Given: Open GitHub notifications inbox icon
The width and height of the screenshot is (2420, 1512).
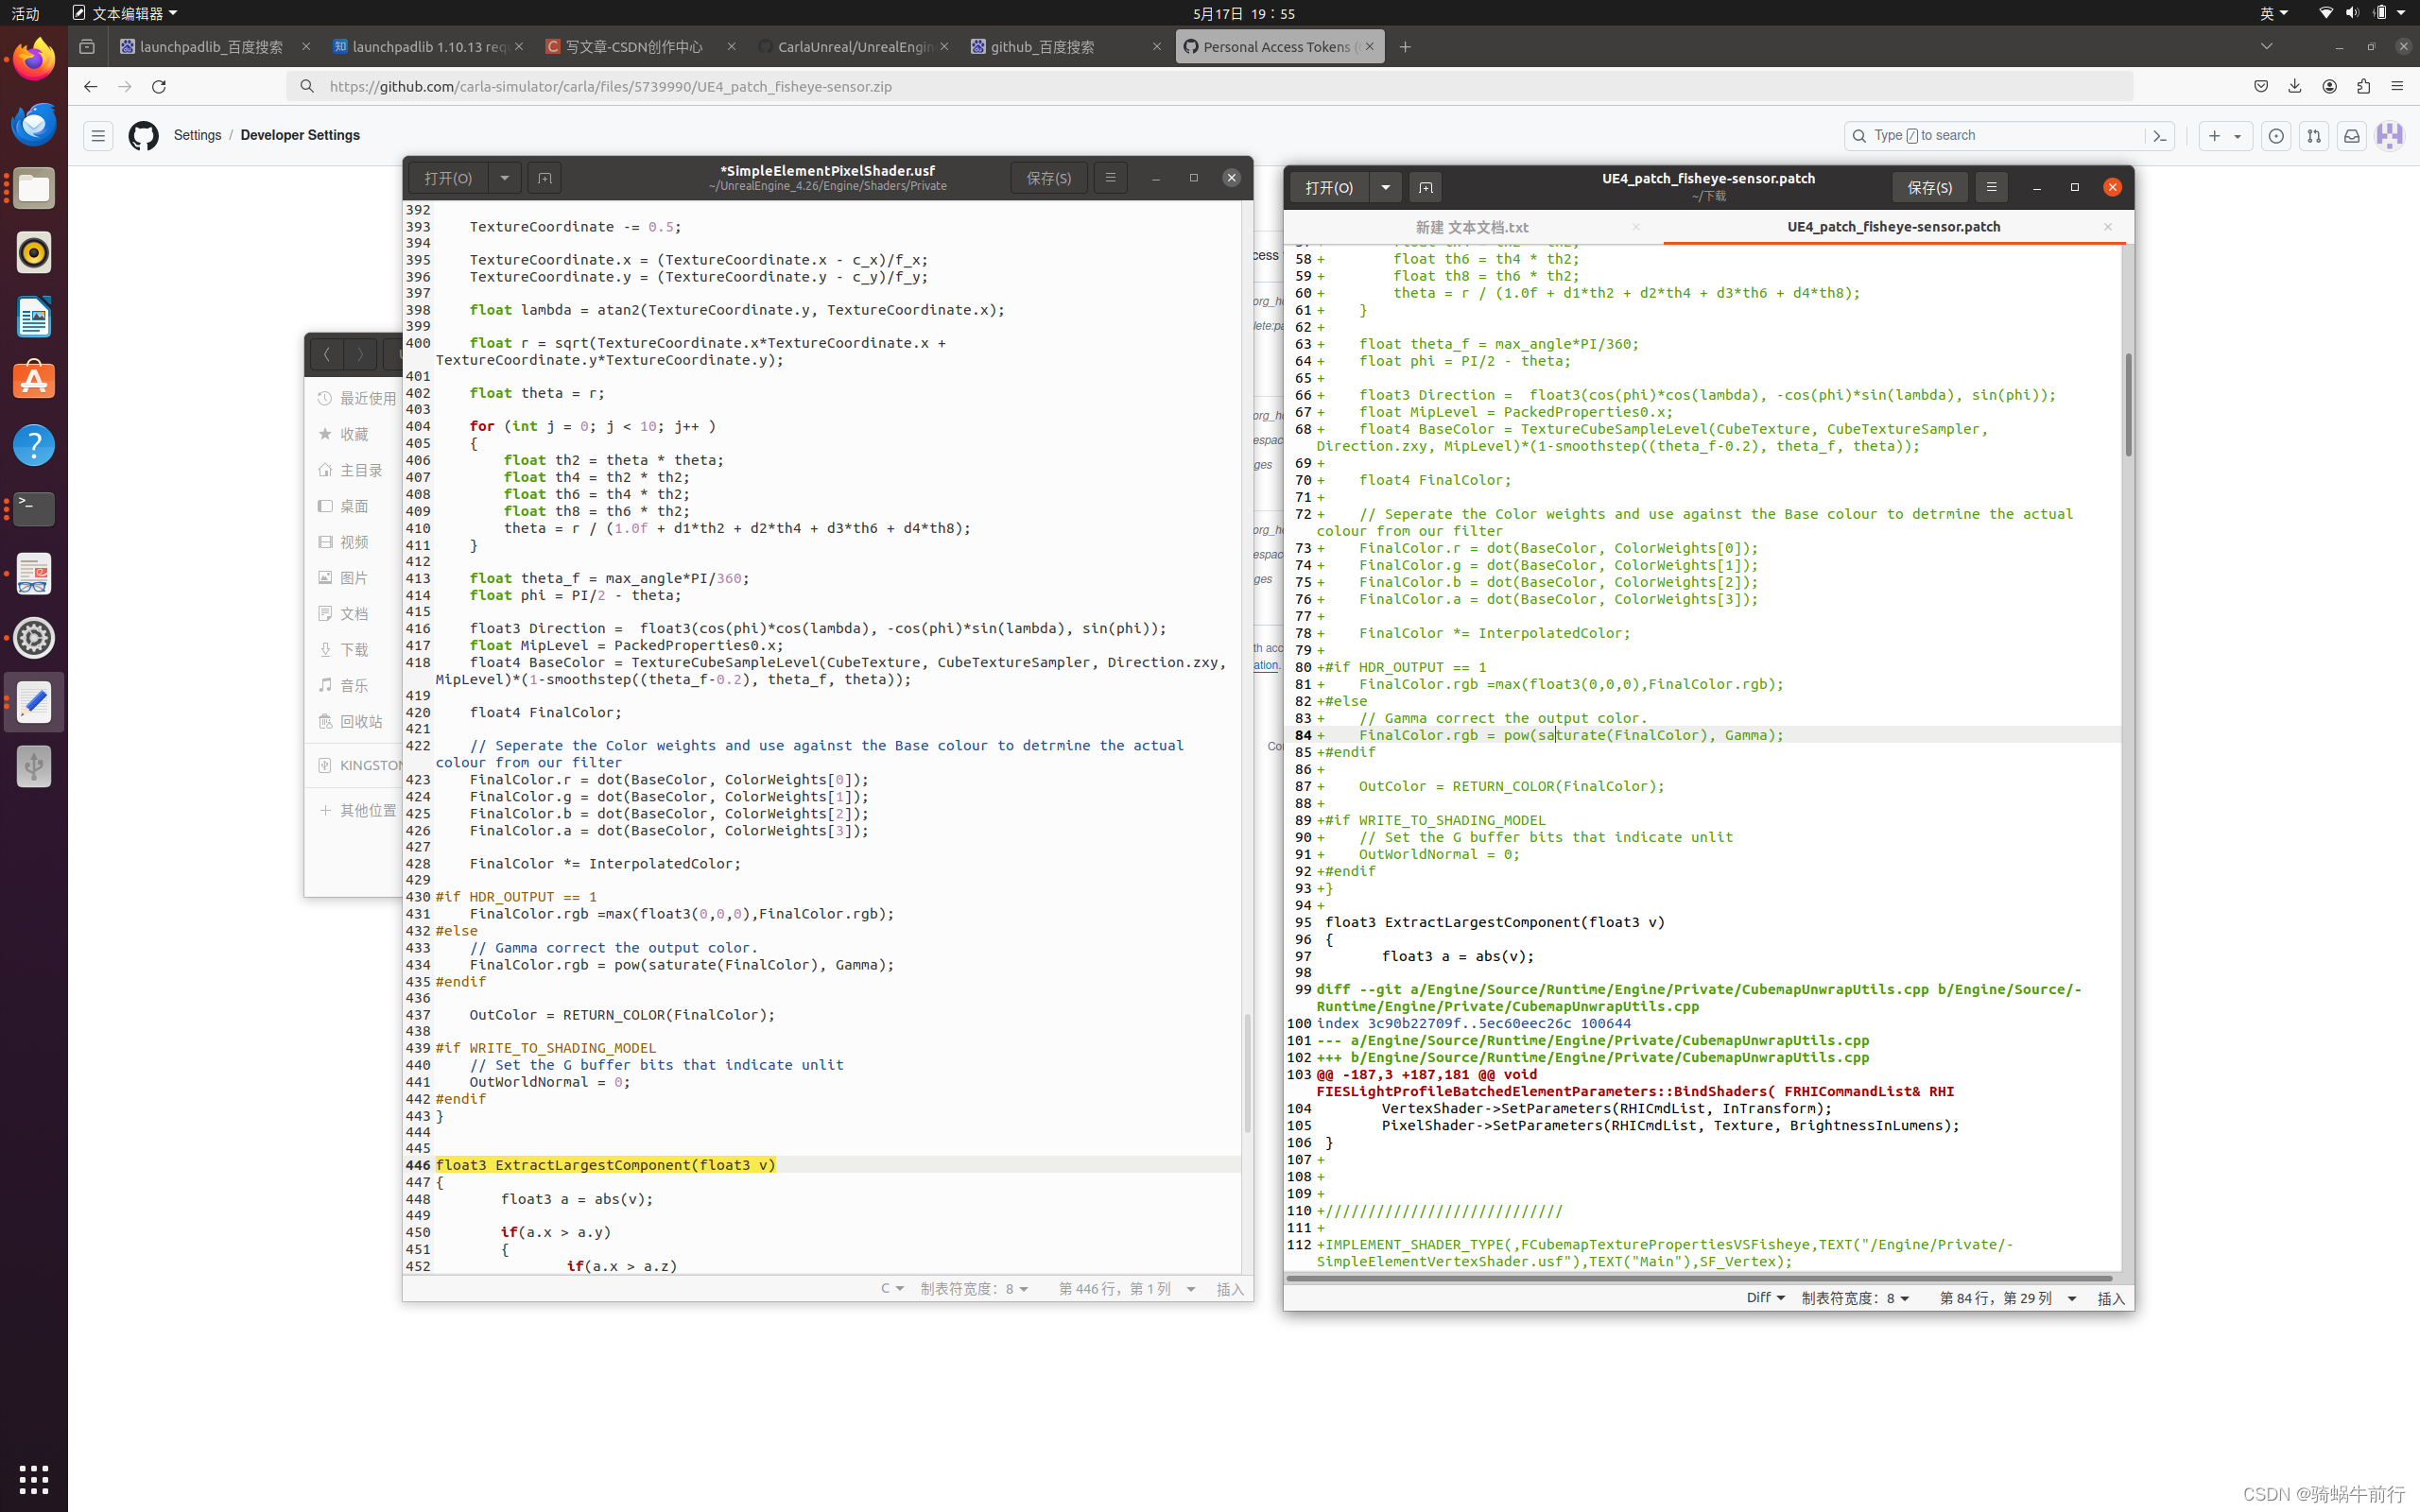Looking at the screenshot, I should 2351,136.
